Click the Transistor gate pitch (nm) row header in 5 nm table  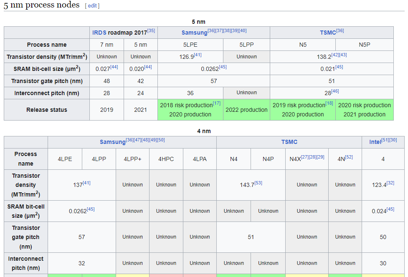pos(47,81)
